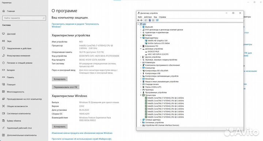The image size is (263, 141).
Task: Expand Аудиовходы и аудиовыходы category
Action: pyautogui.click(x=141, y=32)
